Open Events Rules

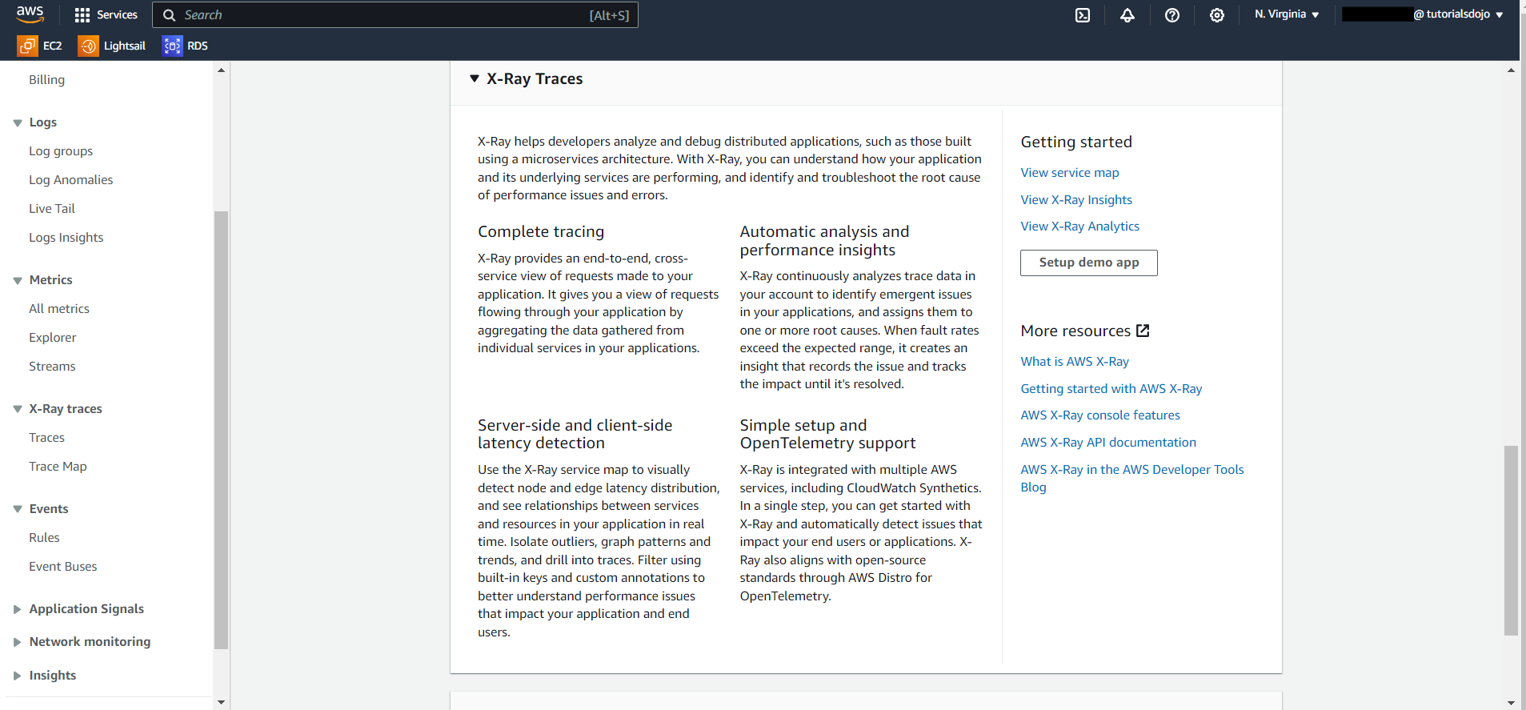coord(44,538)
